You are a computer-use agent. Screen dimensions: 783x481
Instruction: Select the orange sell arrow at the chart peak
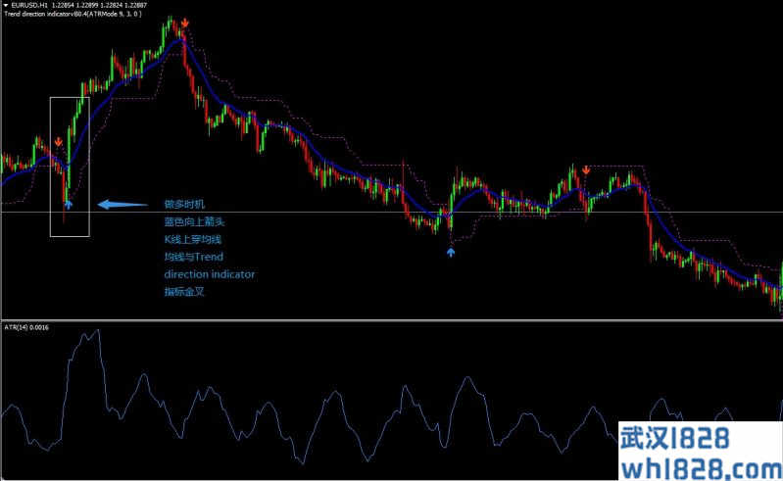pyautogui.click(x=185, y=23)
